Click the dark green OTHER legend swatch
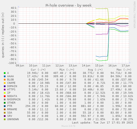 point(5,103)
